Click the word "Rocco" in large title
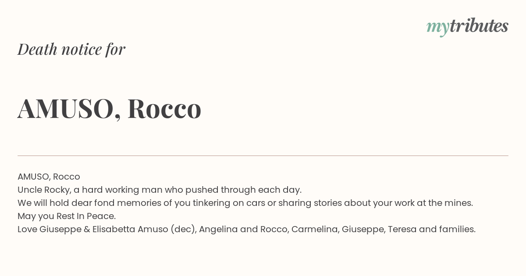The image size is (526, 276). (x=164, y=108)
